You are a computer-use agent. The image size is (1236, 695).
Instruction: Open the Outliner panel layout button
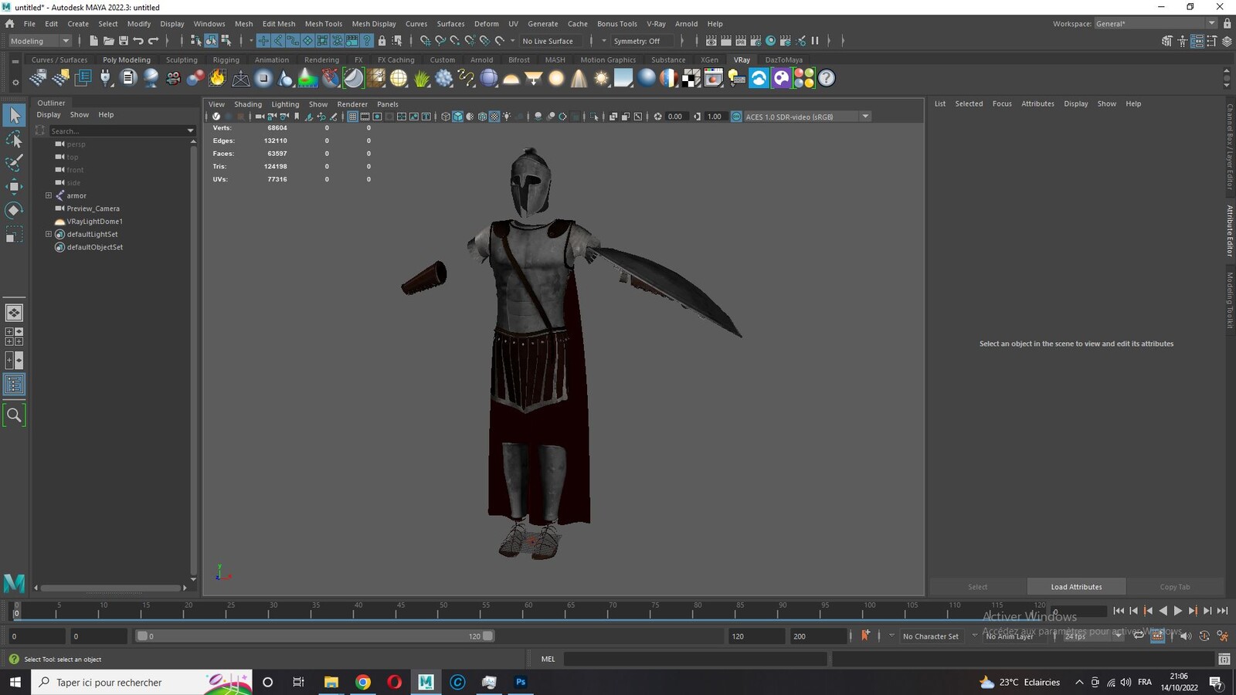pos(14,385)
